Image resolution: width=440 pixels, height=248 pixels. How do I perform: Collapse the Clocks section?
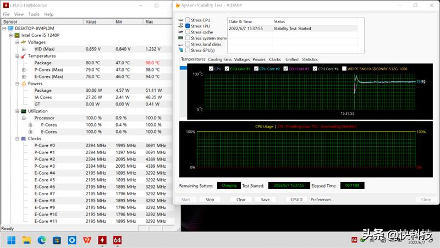[17, 139]
